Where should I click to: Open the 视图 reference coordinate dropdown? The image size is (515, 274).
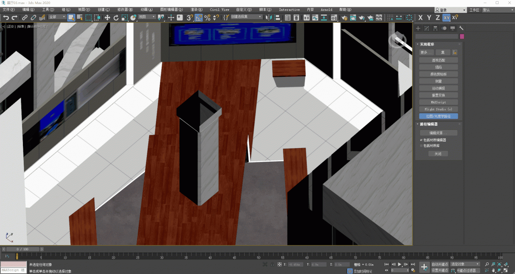pos(147,17)
